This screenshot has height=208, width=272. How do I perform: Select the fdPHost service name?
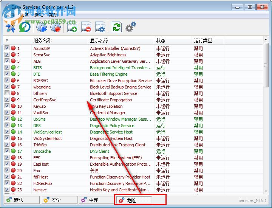(40, 177)
